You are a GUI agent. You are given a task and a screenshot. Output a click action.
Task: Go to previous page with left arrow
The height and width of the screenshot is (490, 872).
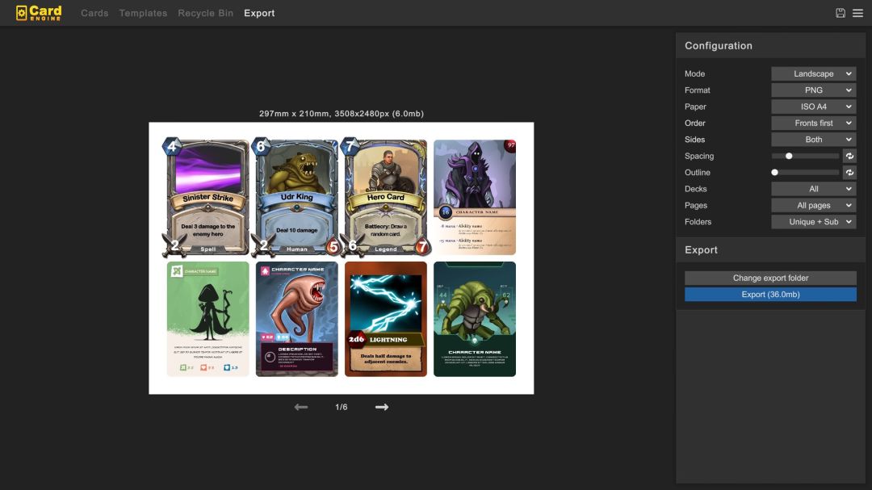tap(300, 407)
